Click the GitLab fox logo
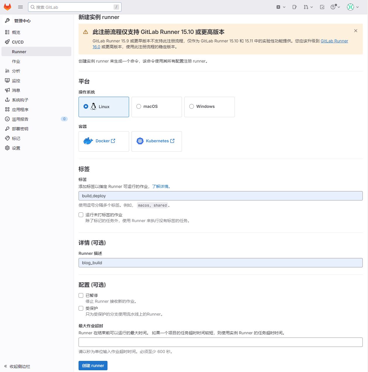368x372 pixels. (7, 7)
